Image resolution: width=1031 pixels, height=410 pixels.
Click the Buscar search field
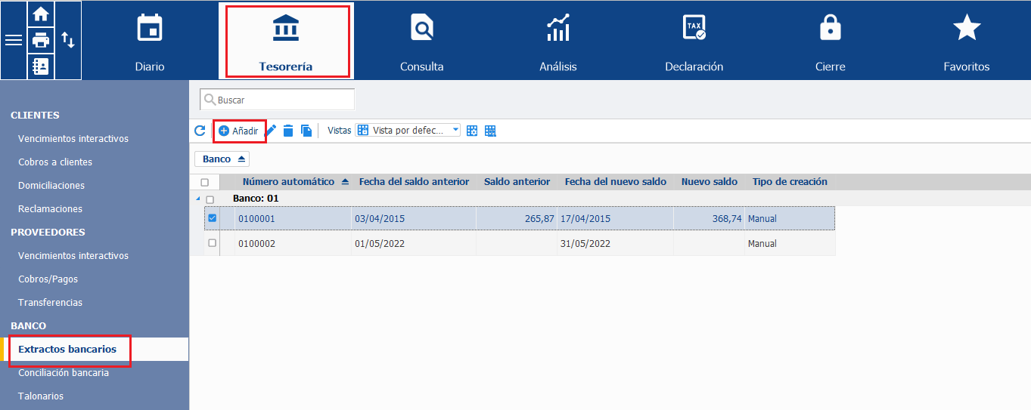click(277, 100)
